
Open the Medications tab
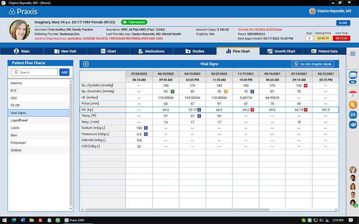[x=152, y=51]
